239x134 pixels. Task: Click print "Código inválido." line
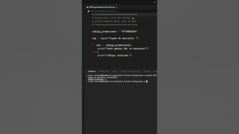tap(115, 56)
